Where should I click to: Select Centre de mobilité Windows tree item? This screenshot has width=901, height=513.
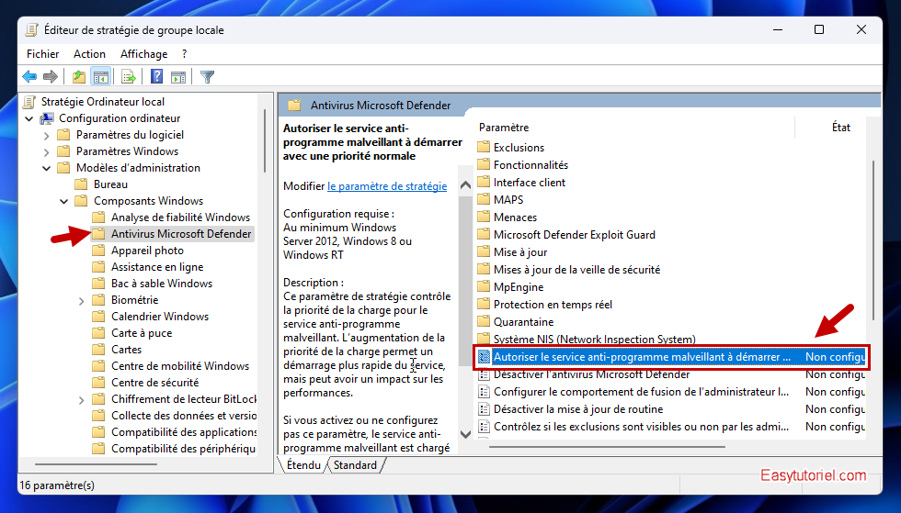click(180, 366)
